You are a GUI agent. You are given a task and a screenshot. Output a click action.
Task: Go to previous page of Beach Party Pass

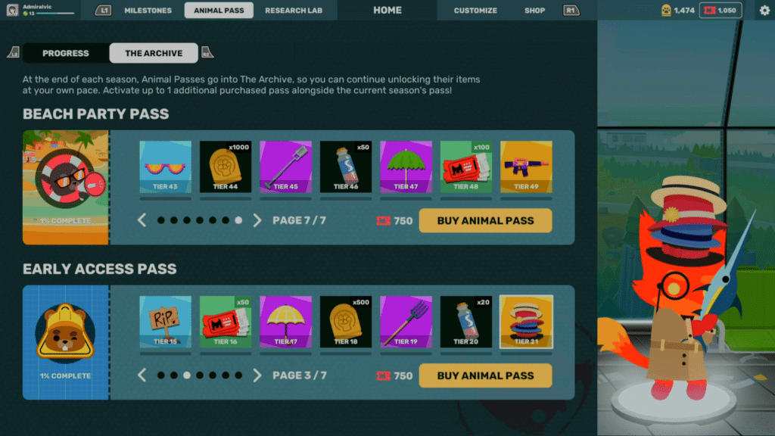(x=142, y=220)
